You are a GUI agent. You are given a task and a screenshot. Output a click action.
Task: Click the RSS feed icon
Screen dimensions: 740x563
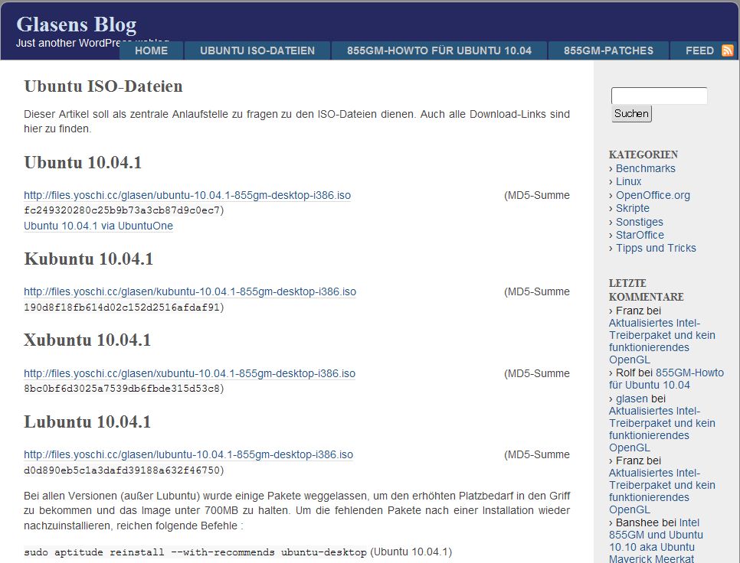(x=727, y=50)
